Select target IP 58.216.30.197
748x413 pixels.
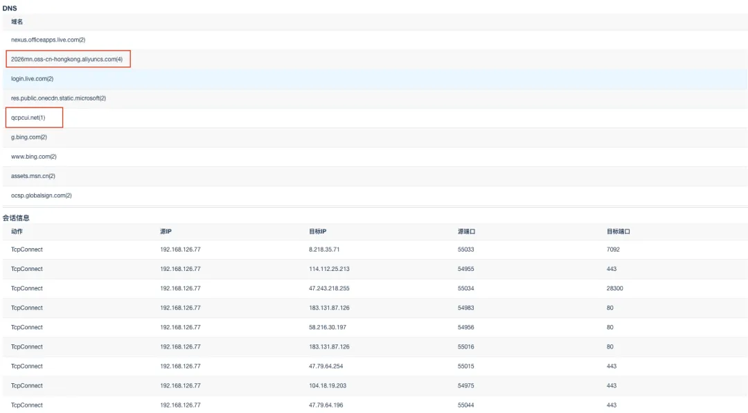[327, 328]
